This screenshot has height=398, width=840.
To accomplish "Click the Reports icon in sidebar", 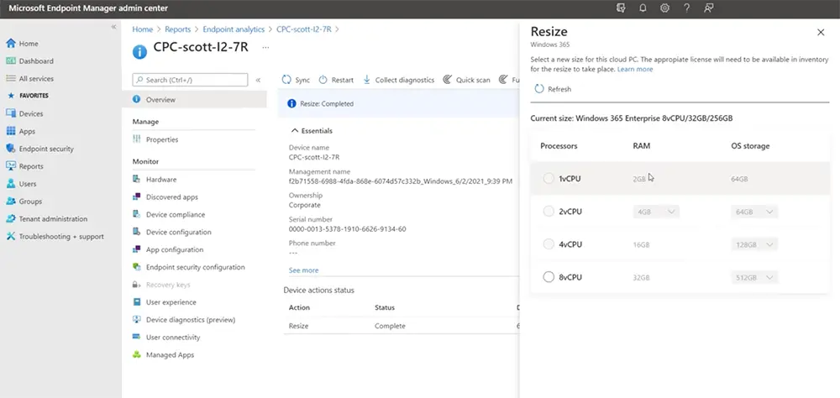I will (x=10, y=166).
